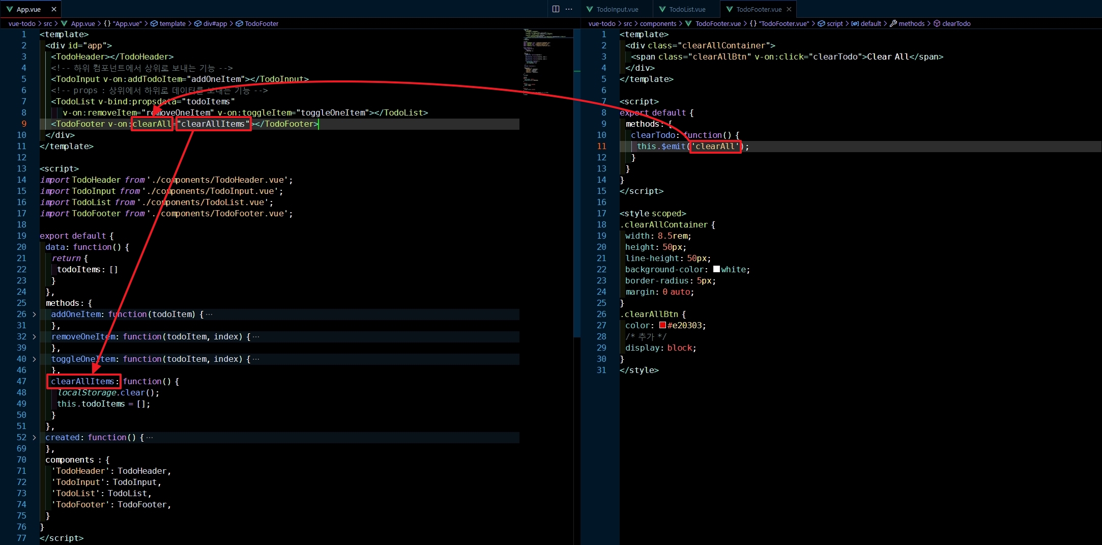Expand the folded created function
1102x545 pixels.
click(34, 438)
